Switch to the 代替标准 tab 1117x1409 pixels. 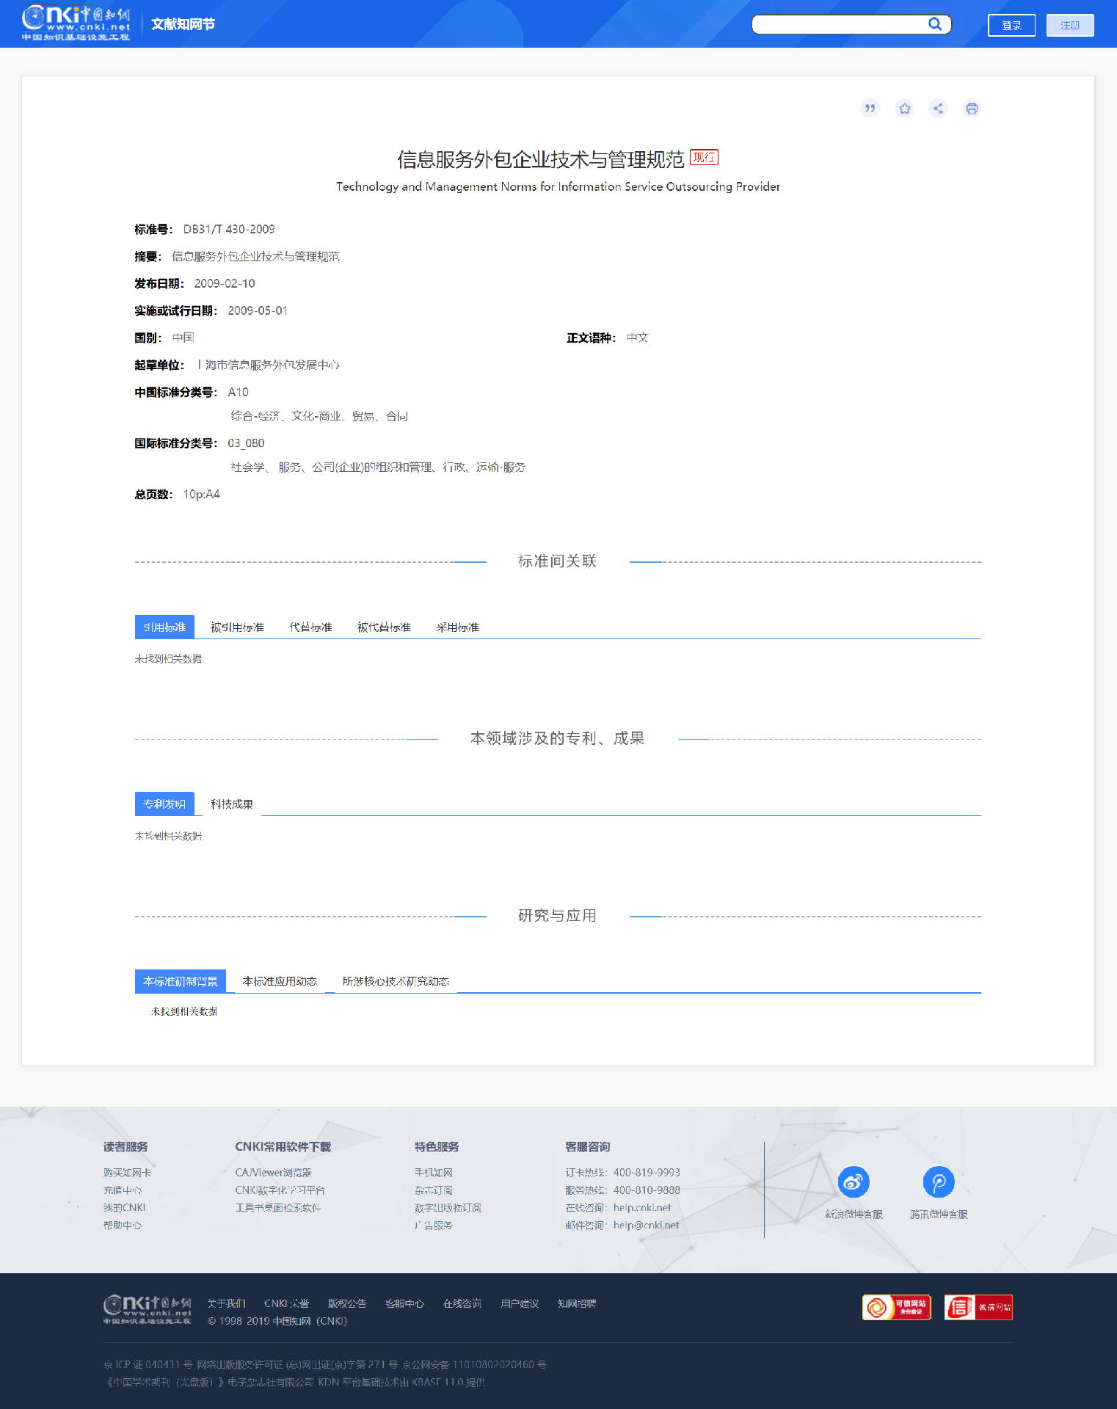(x=310, y=627)
